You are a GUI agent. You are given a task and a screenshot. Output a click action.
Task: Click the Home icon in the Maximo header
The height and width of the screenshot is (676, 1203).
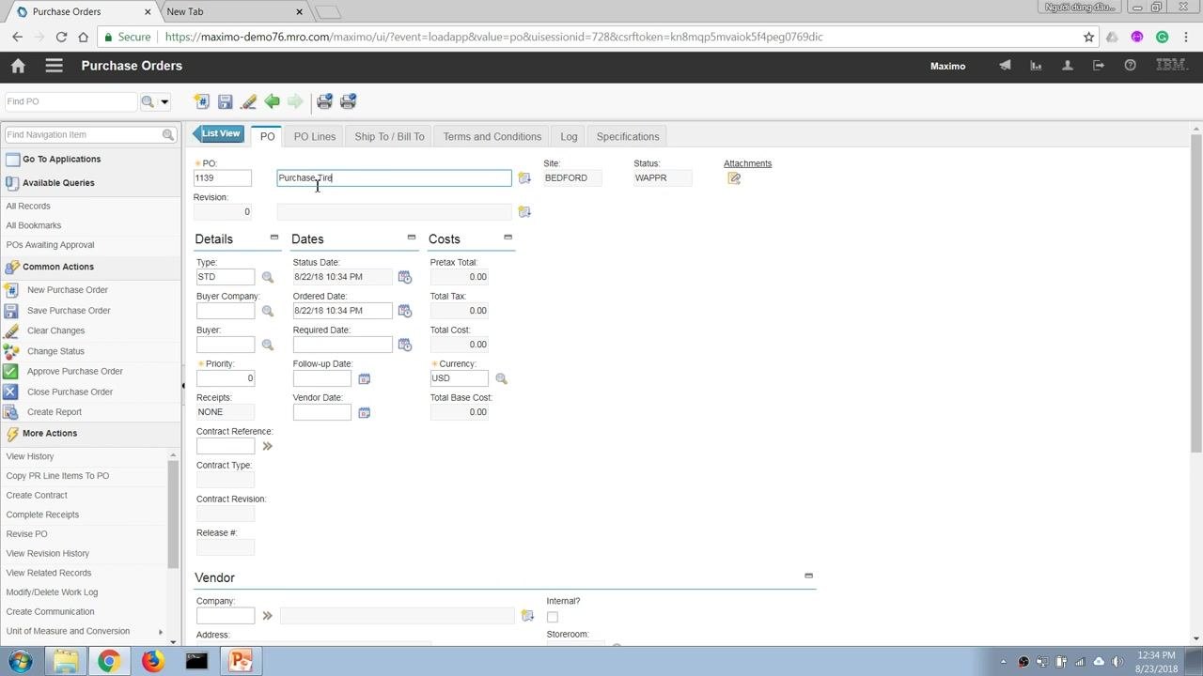18,66
